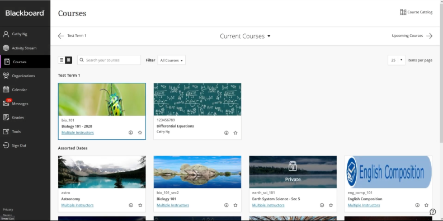Click the Astronomy mountain lake thumbnail
The height and width of the screenshot is (221, 443).
102,172
